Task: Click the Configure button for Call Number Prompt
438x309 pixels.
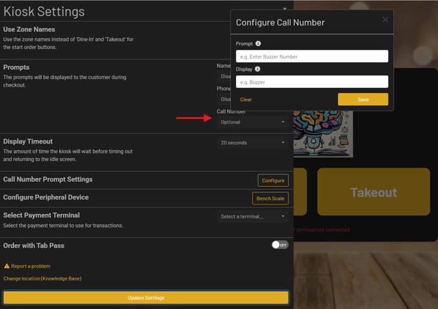Action: pos(272,180)
